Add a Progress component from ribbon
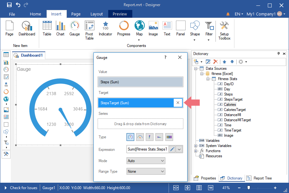This screenshot has width=289, height=193. point(124,28)
